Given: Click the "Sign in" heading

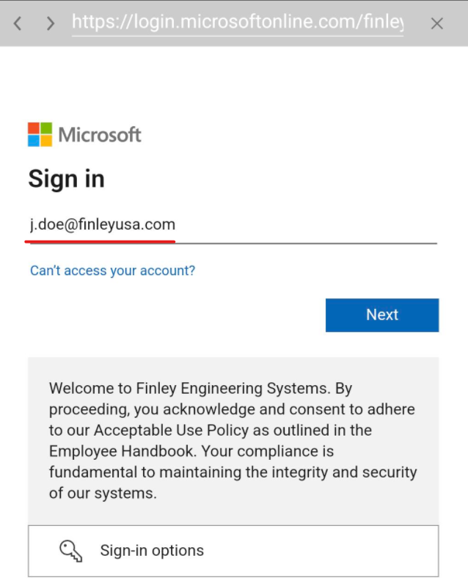Looking at the screenshot, I should click(66, 179).
